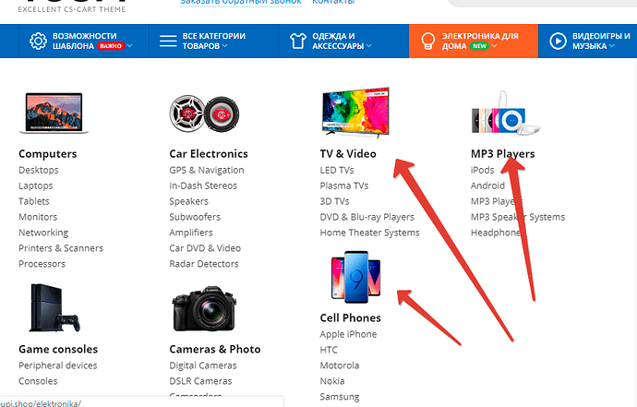Open the car speakers image
Viewport: 637px width, 407px height.
coord(204,114)
